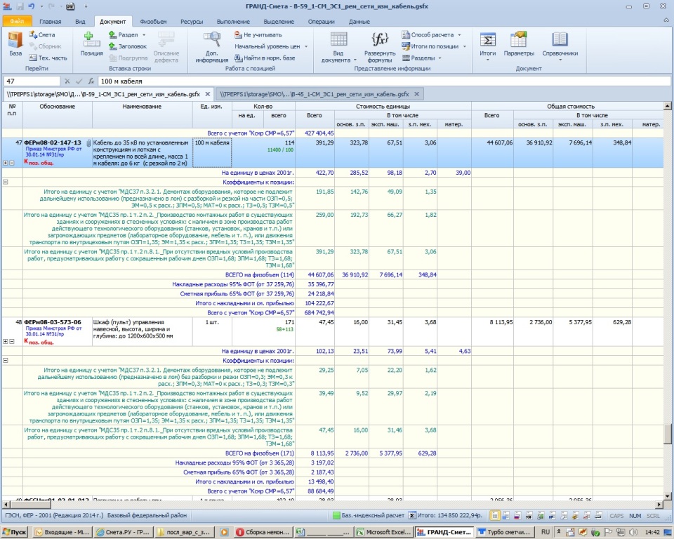The image size is (674, 539).
Task: Open Начальный уровень цен dropdown
Action: click(x=270, y=46)
